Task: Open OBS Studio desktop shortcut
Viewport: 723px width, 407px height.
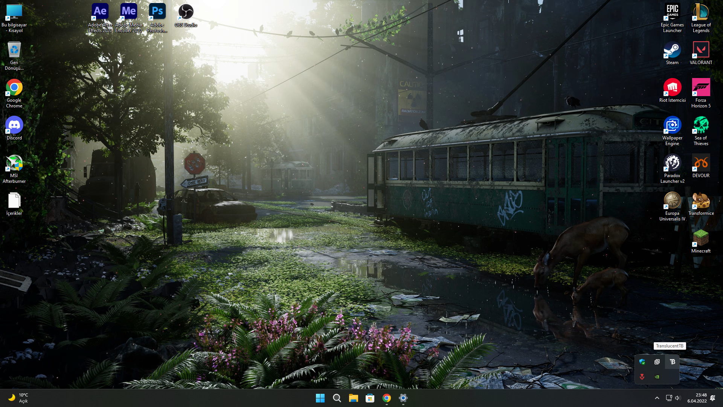Action: point(186,15)
